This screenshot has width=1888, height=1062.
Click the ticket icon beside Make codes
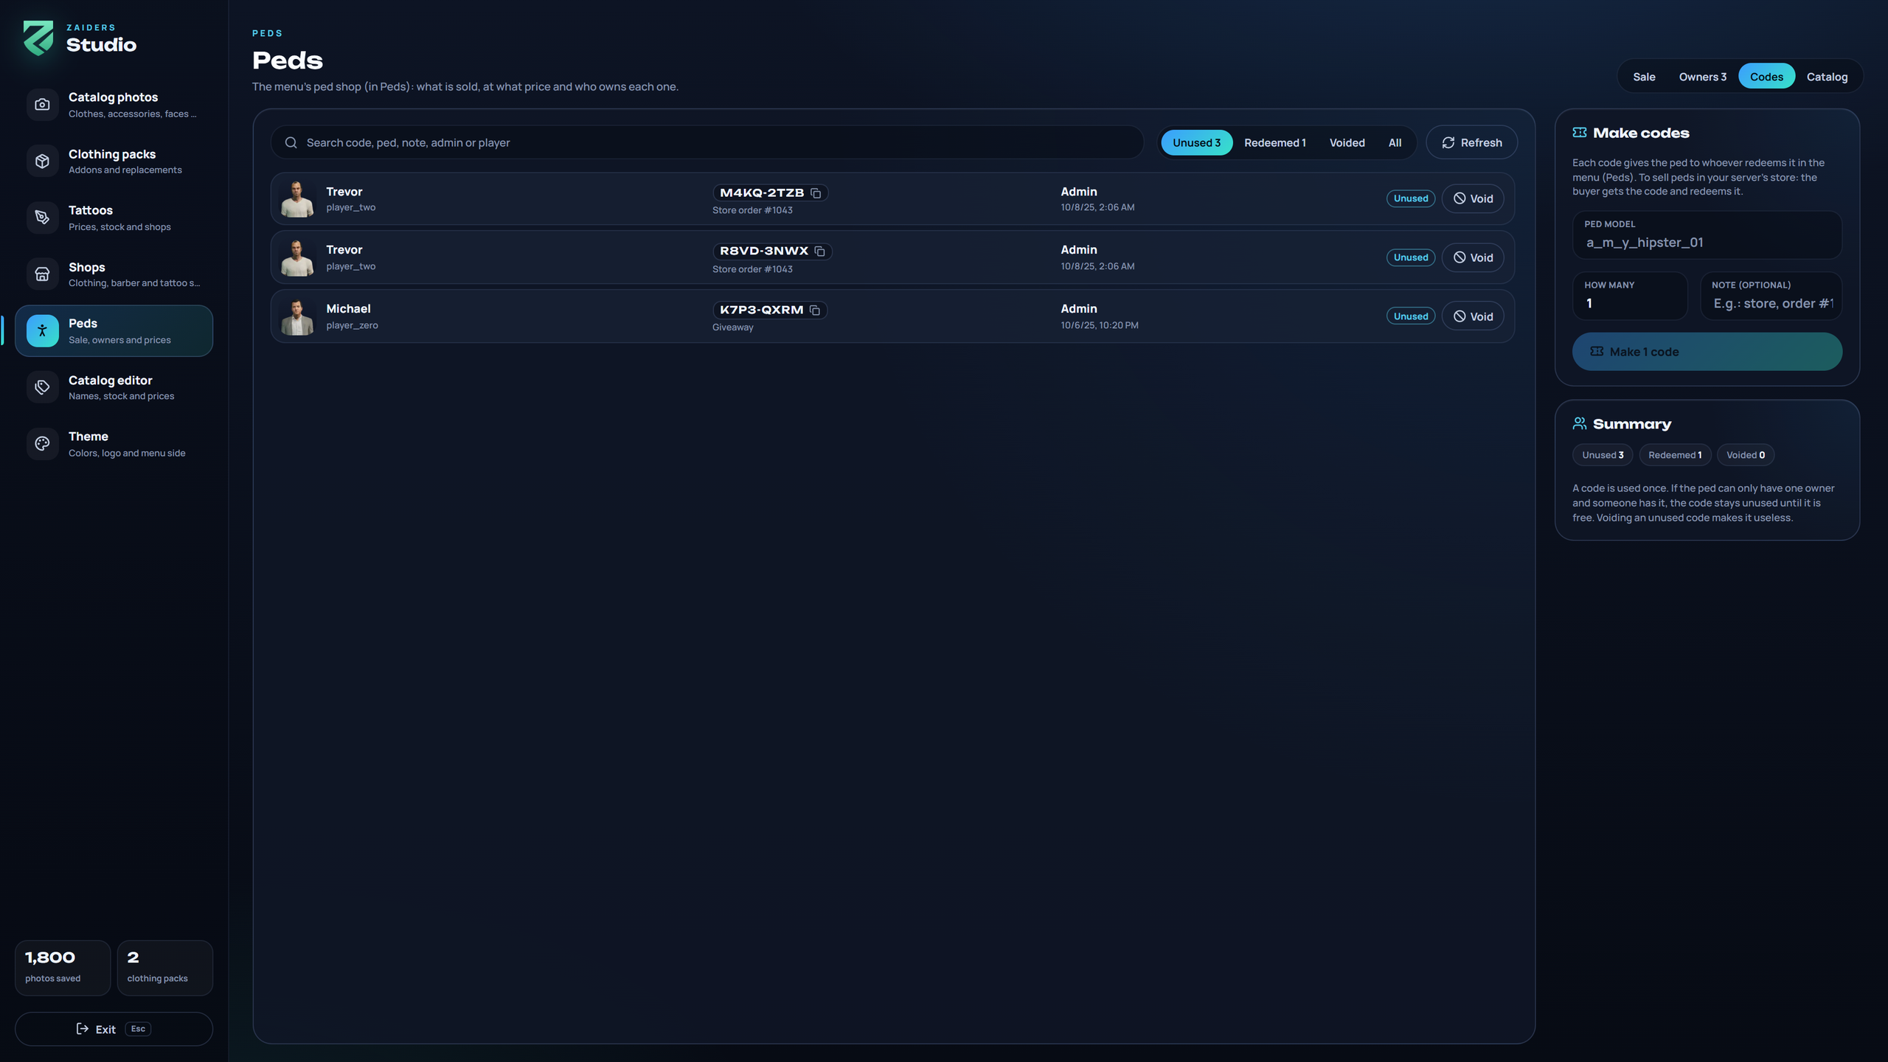(1579, 133)
